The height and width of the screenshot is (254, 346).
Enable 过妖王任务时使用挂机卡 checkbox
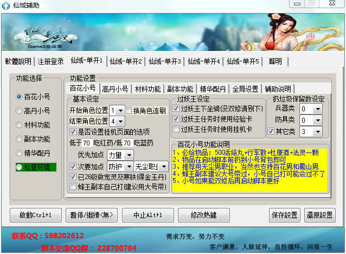click(176, 129)
